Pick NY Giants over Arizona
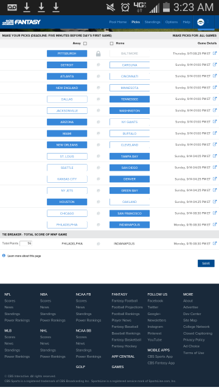 pos(130,122)
